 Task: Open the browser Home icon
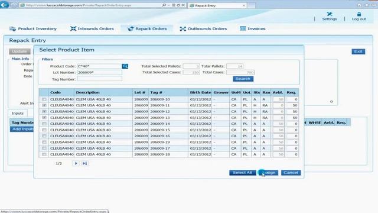360,5
